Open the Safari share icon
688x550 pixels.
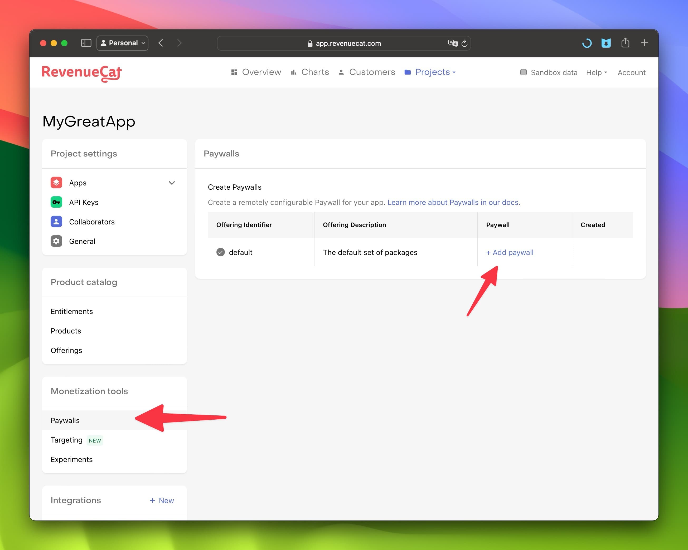click(x=626, y=43)
